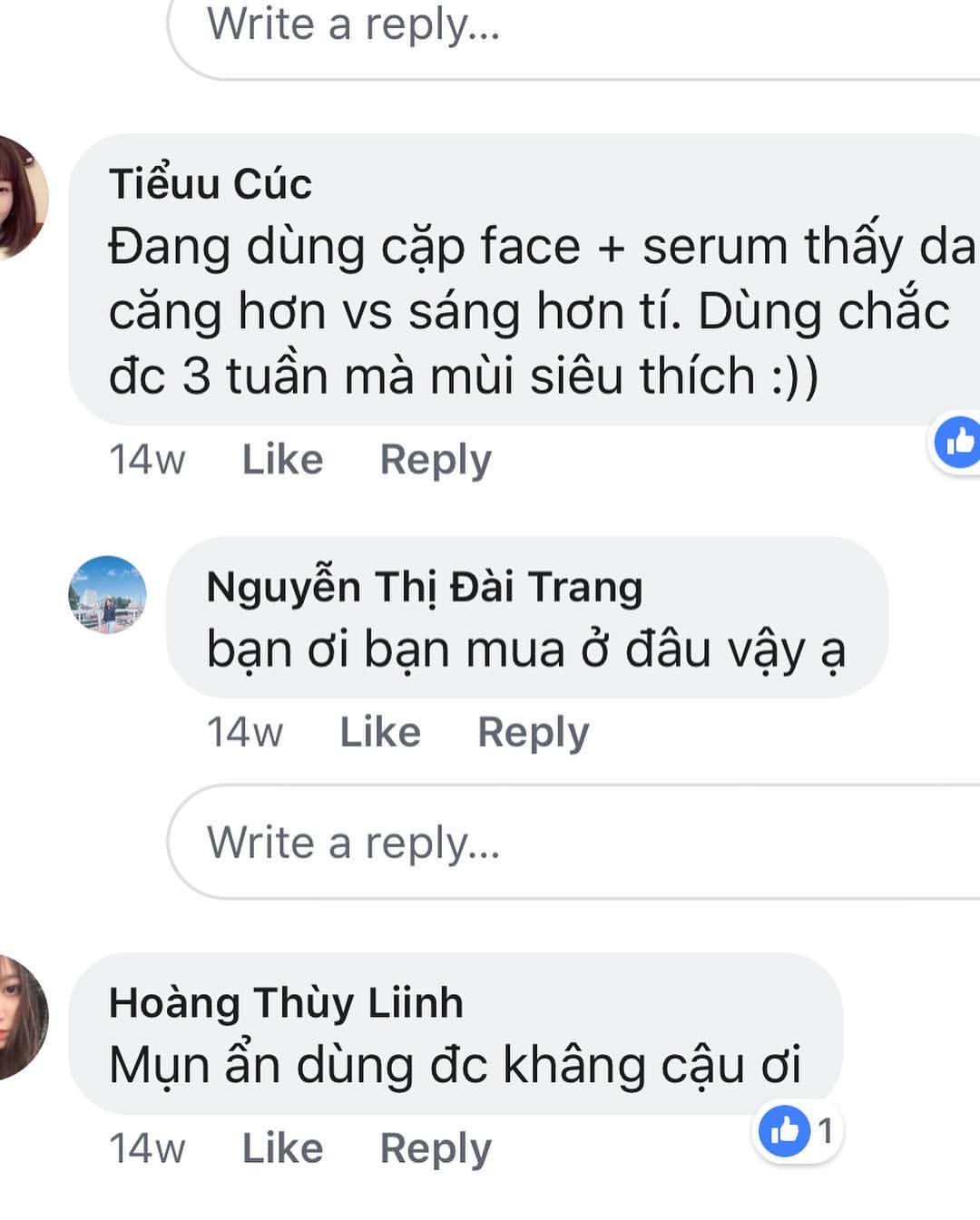Like Tiểuu Cúc's comment
The height and width of the screenshot is (1220, 980).
tap(282, 459)
